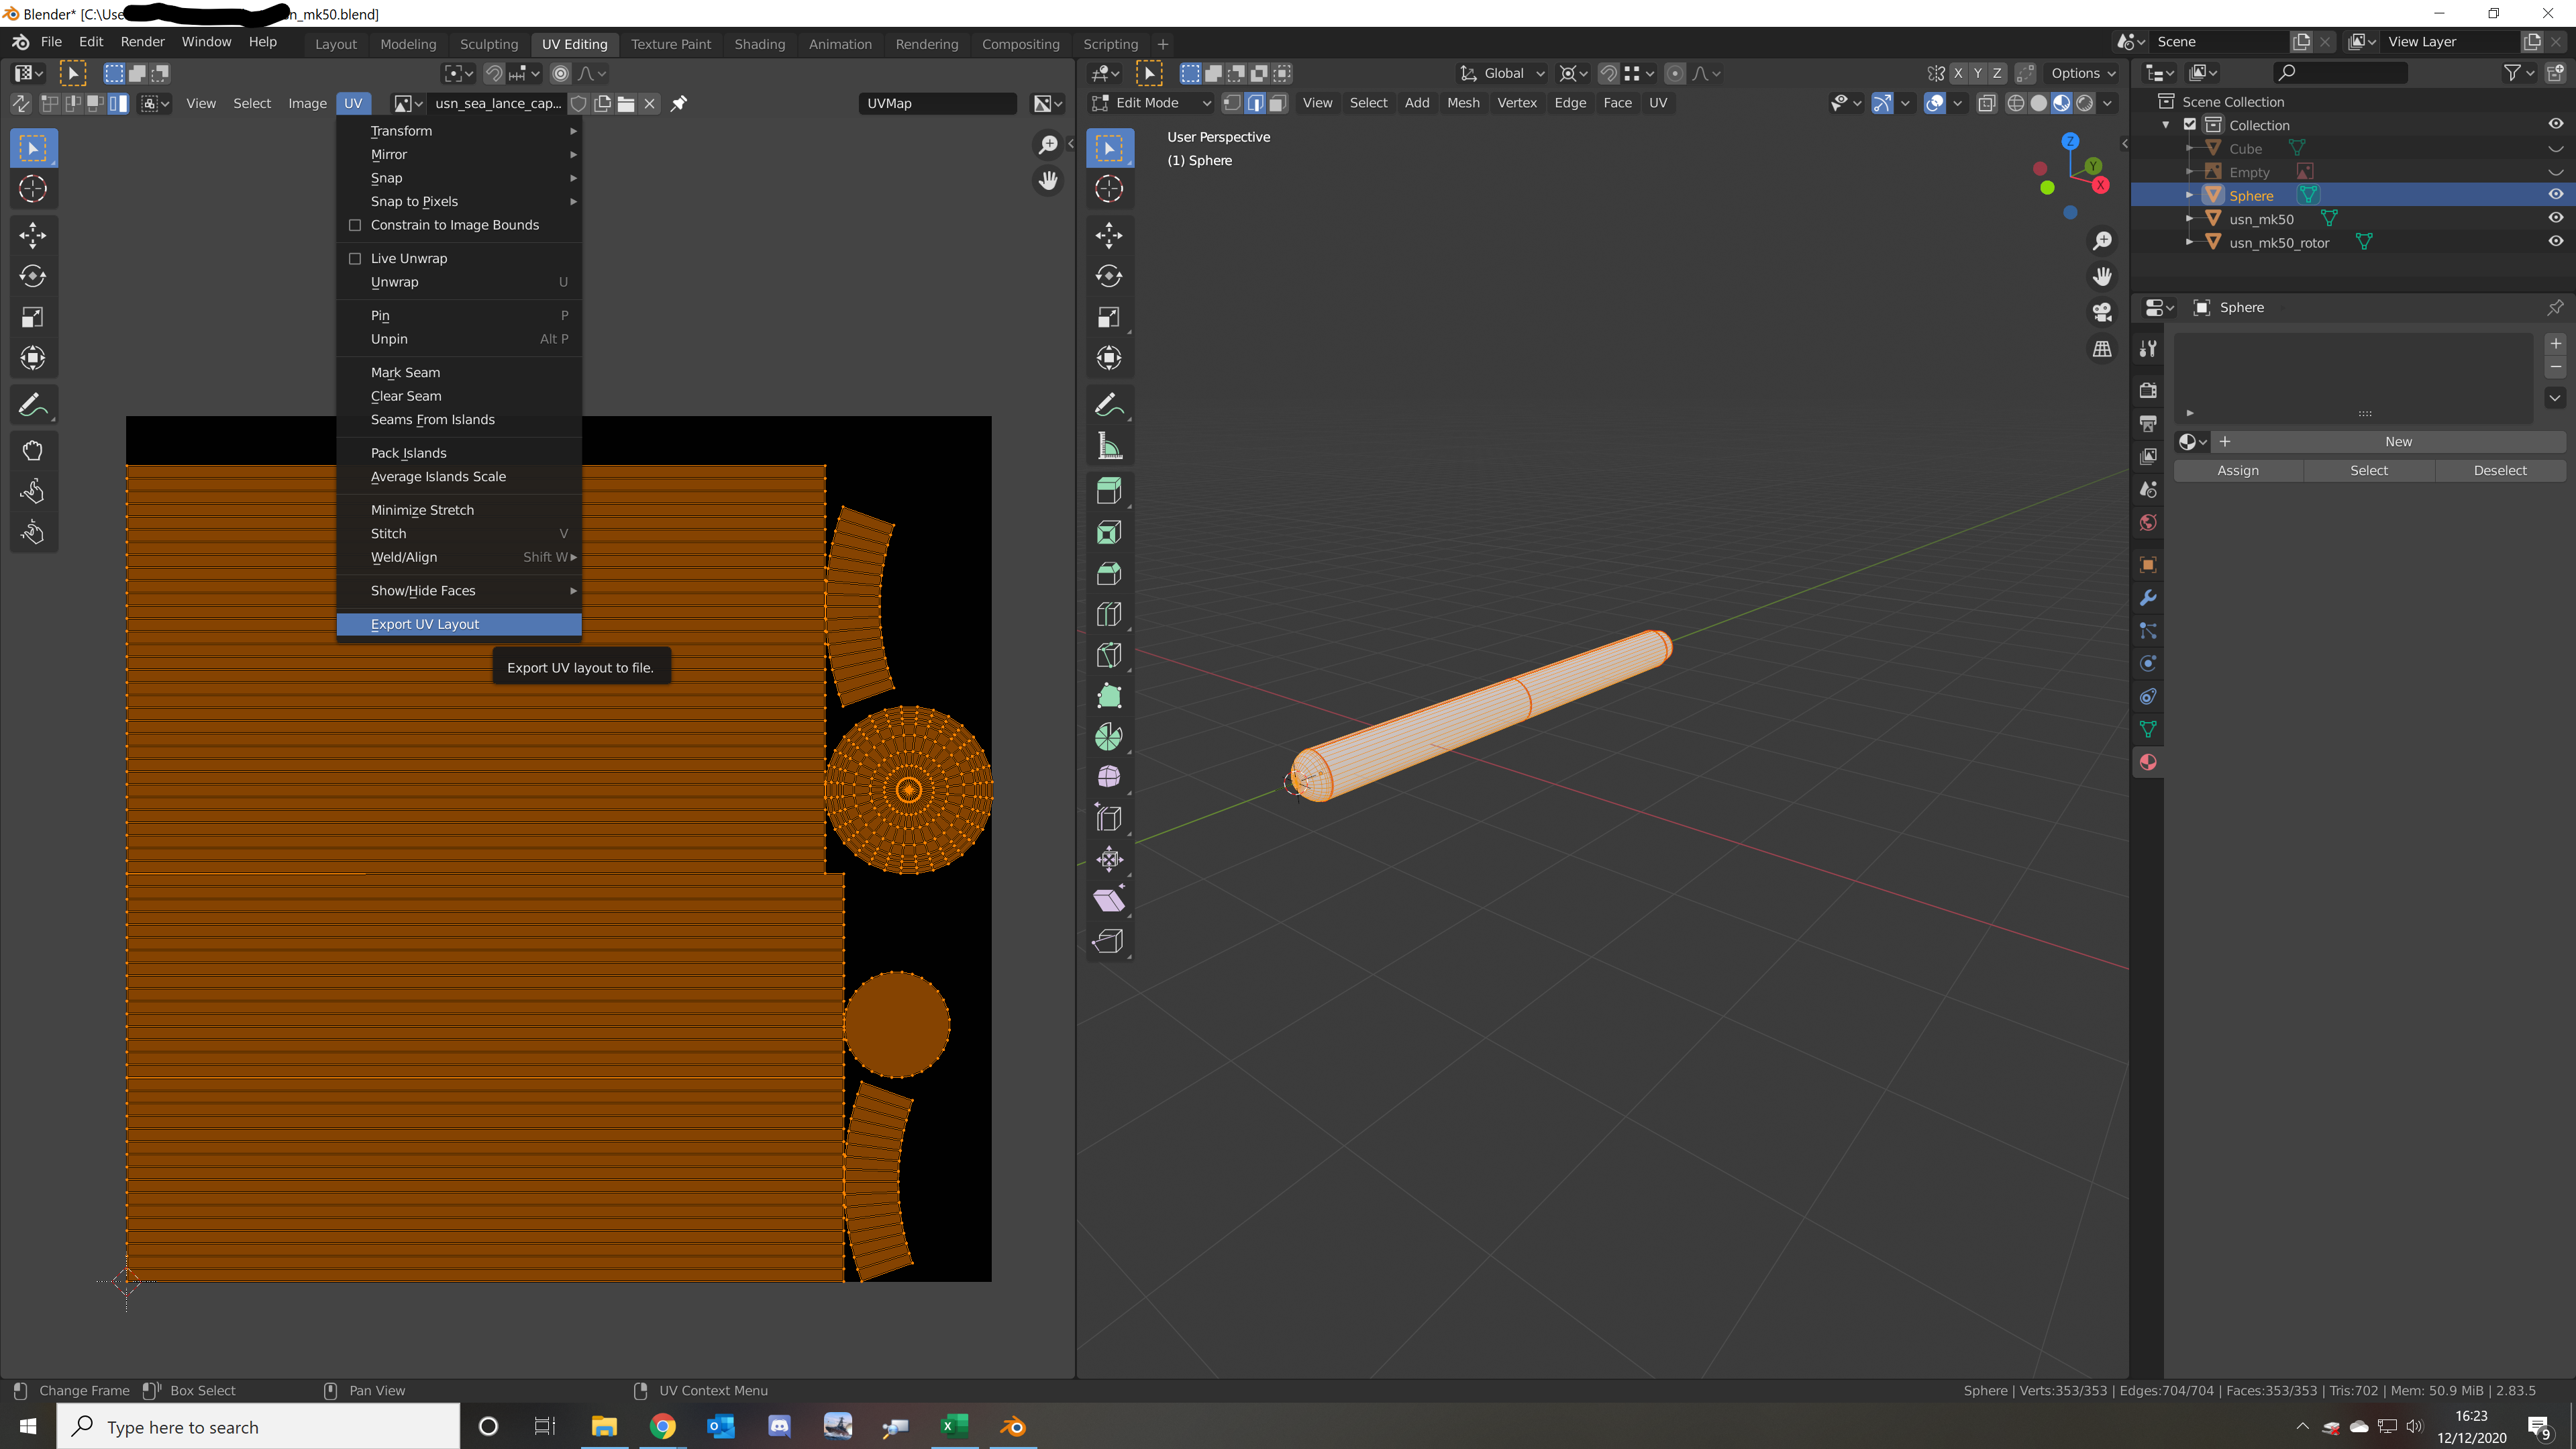Hide usn_mk50 object with eye icon
This screenshot has height=1449, width=2576.
tap(2555, 218)
